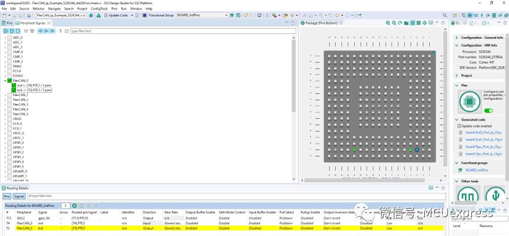The image size is (509, 236).
Task: Open the ConfigTools menu
Action: (99, 9)
